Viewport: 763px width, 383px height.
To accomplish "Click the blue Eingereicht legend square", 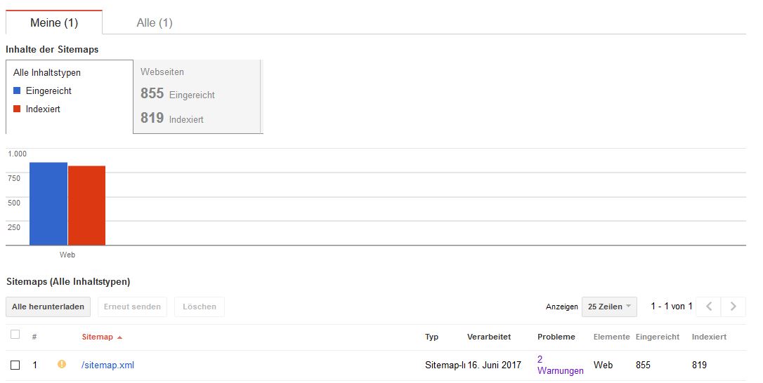I will [x=17, y=90].
